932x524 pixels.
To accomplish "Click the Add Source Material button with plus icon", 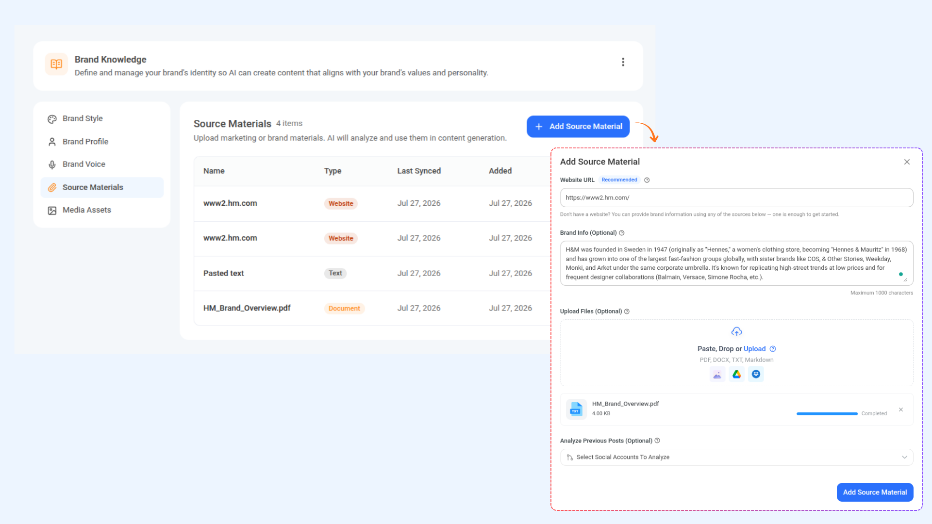I will click(x=578, y=127).
